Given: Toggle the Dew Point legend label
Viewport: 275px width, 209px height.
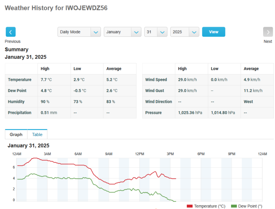Looking at the screenshot, I should [x=250, y=206].
